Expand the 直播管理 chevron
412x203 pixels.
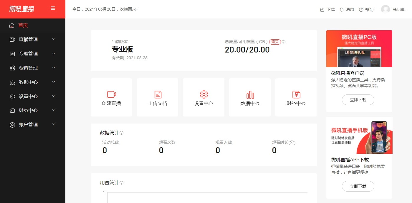pyautogui.click(x=54, y=39)
